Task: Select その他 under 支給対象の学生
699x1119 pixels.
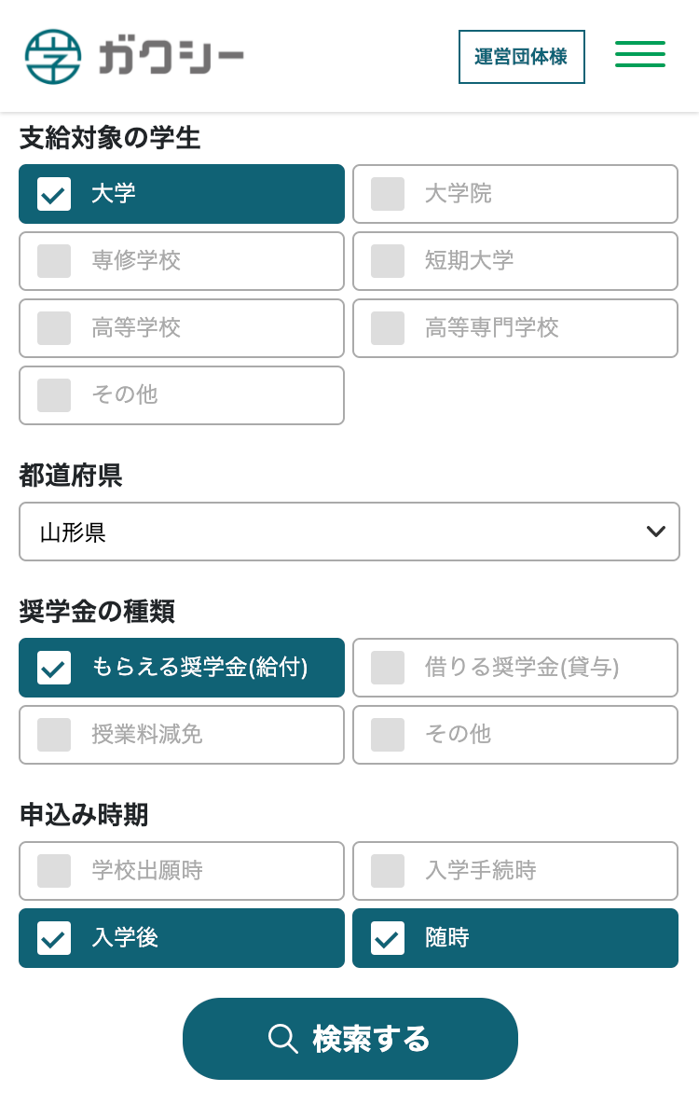Action: (54, 395)
